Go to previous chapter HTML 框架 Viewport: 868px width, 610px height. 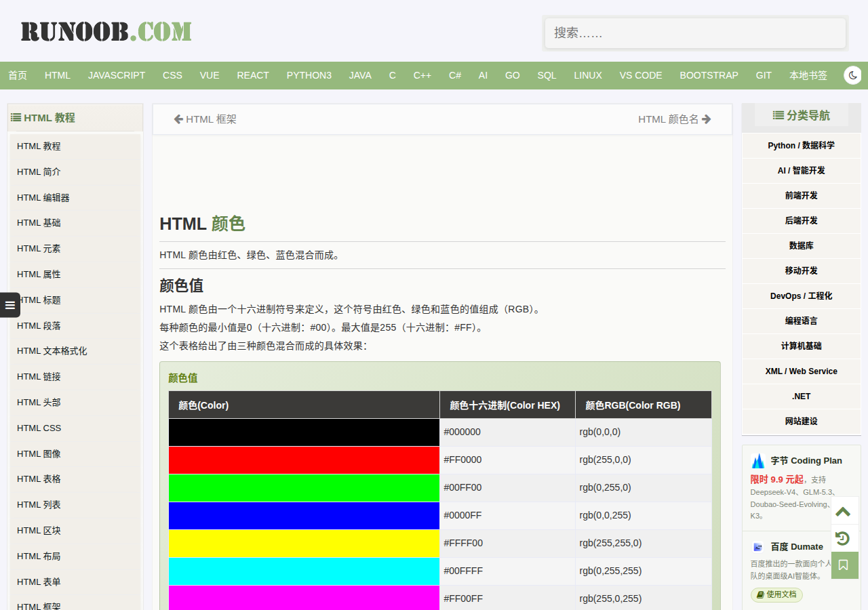[x=211, y=119]
